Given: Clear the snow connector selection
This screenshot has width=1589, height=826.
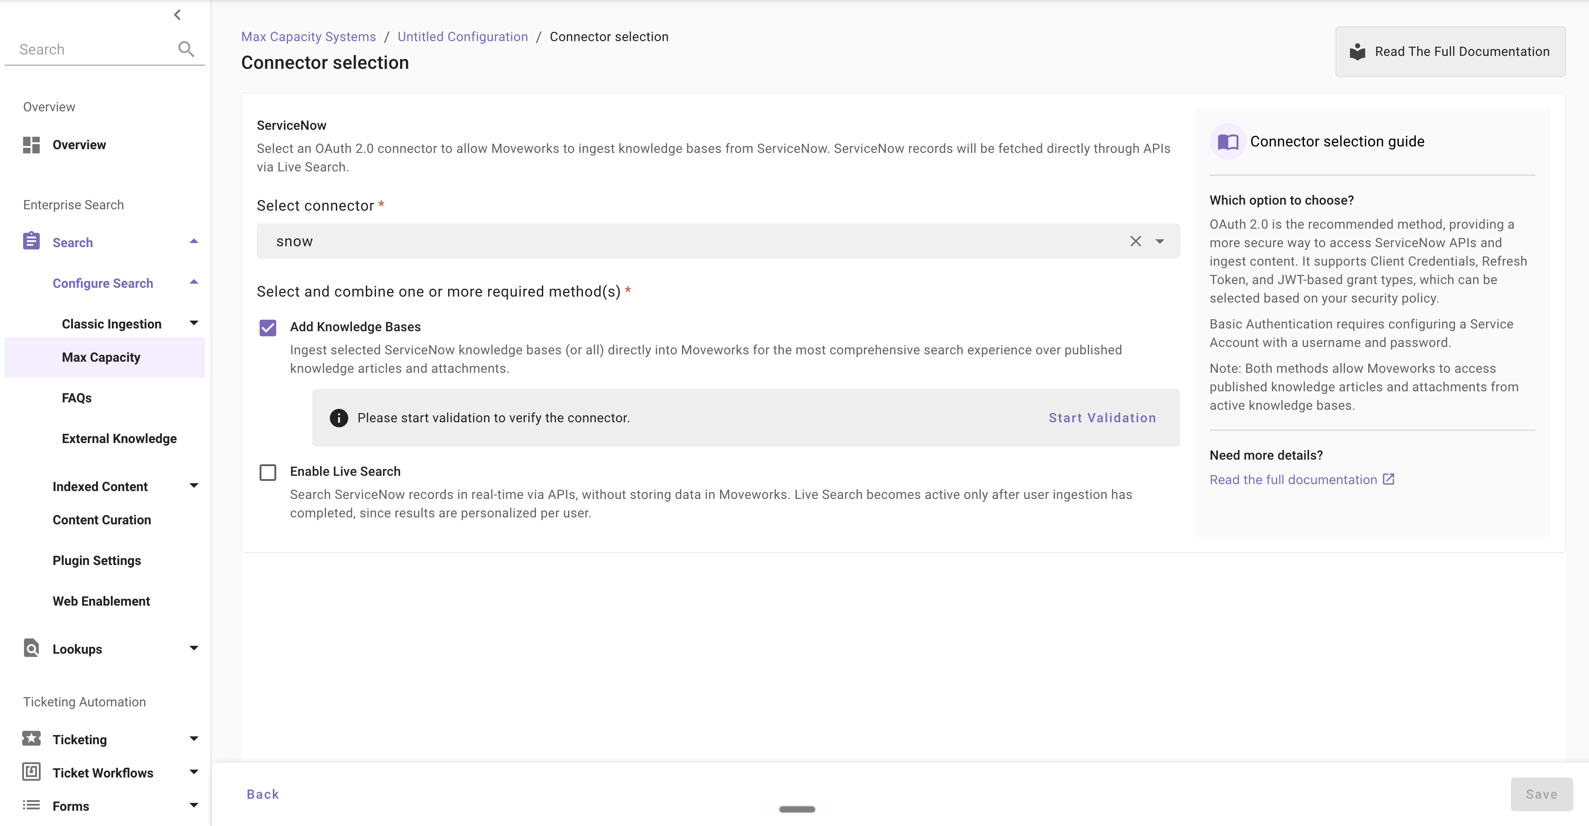Looking at the screenshot, I should click(x=1135, y=241).
